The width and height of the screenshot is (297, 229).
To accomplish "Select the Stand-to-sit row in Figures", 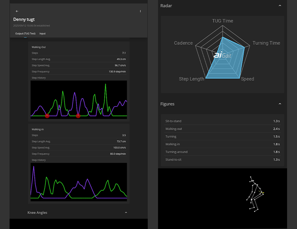I will click(222, 160).
